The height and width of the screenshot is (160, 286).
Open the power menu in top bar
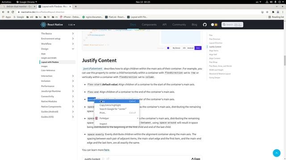[x=281, y=2]
